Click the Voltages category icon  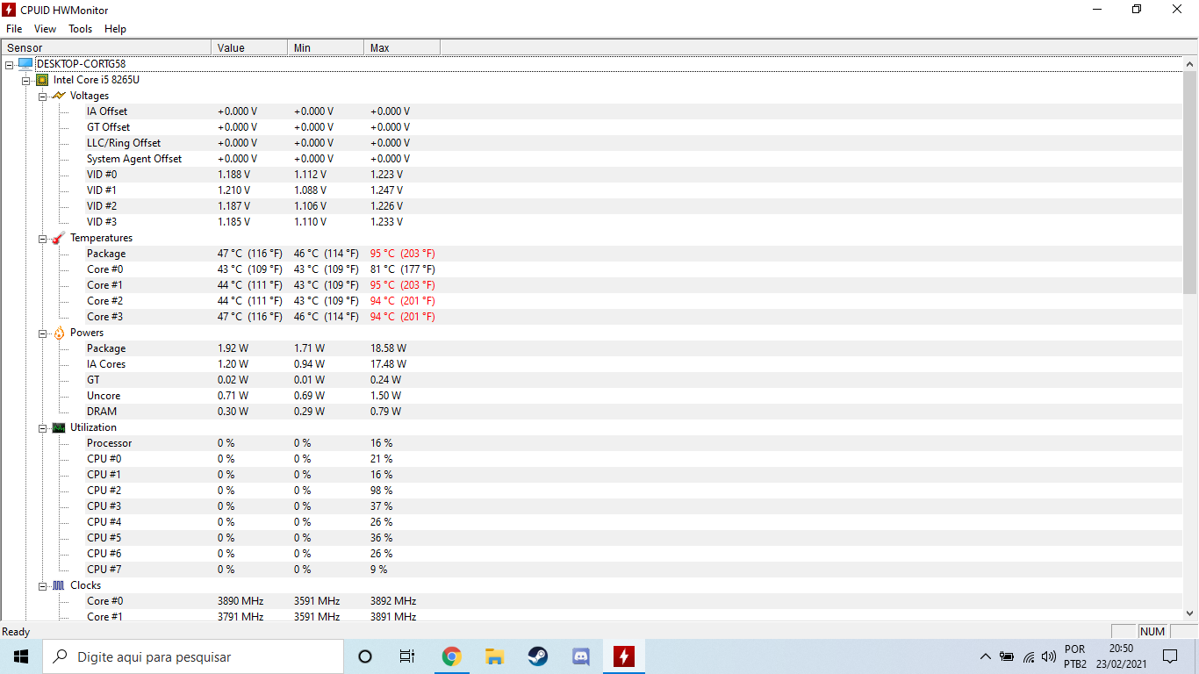pos(59,96)
